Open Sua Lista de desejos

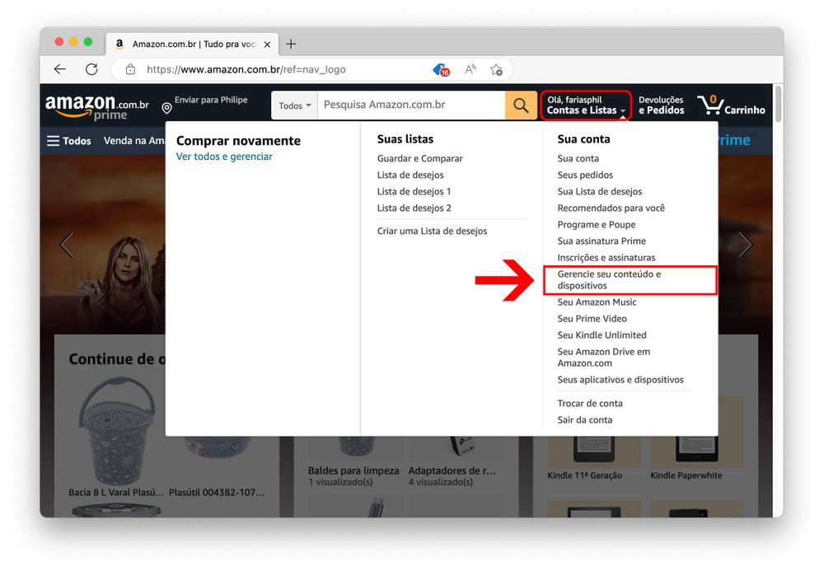(600, 192)
